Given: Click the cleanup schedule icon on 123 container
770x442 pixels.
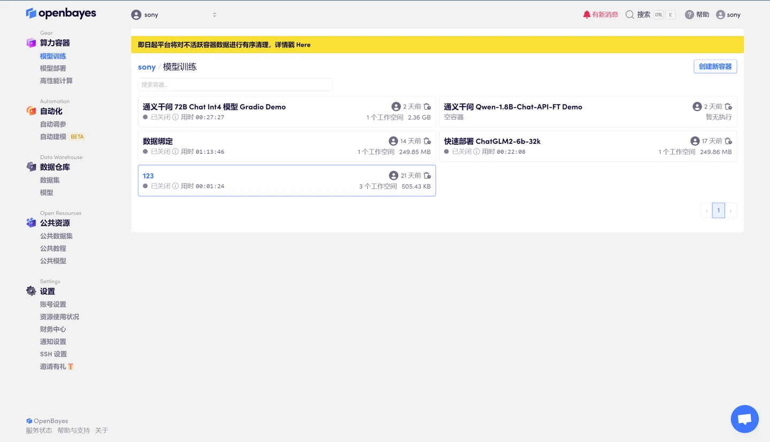Looking at the screenshot, I should tap(428, 175).
